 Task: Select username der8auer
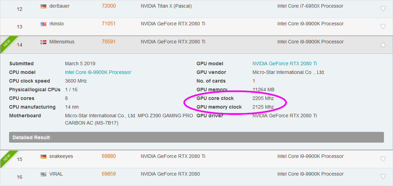59,6
